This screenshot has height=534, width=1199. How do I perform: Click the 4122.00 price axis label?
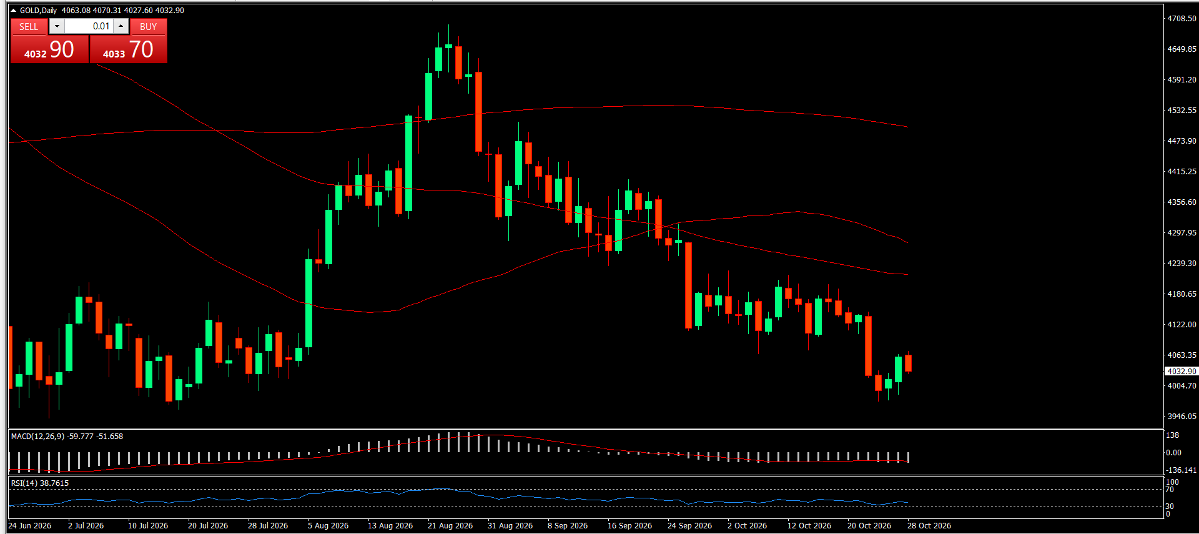(x=1182, y=325)
